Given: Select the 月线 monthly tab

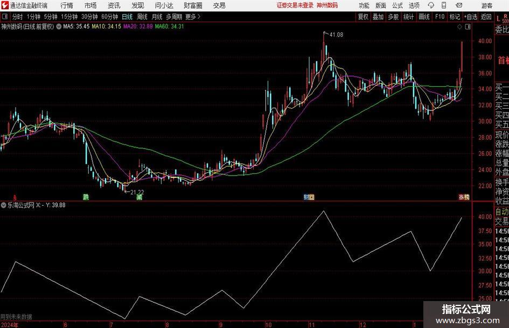Looking at the screenshot, I should click(157, 17).
